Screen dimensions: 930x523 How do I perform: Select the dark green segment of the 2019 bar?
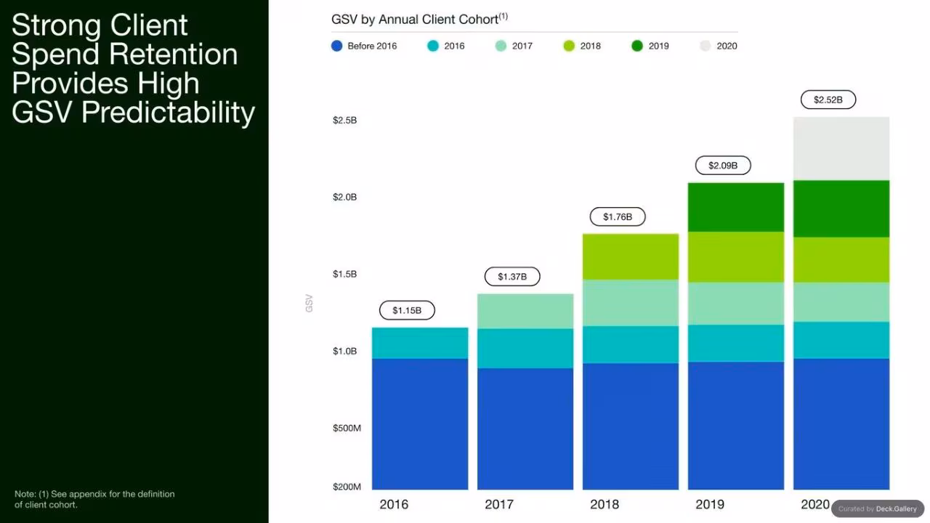tap(736, 207)
